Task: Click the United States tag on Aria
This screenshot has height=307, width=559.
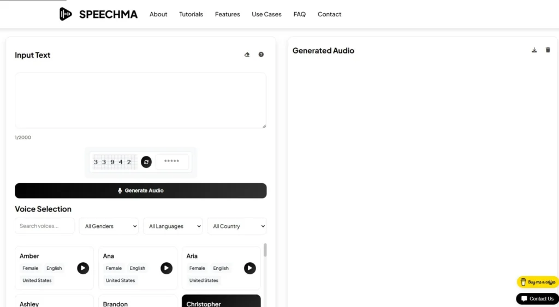Action: coord(204,280)
